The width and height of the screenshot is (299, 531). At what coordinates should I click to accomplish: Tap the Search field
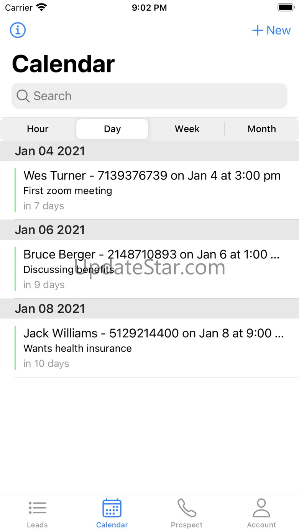tap(153, 96)
